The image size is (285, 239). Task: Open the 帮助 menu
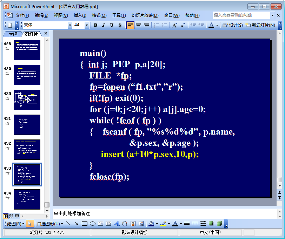(x=192, y=15)
